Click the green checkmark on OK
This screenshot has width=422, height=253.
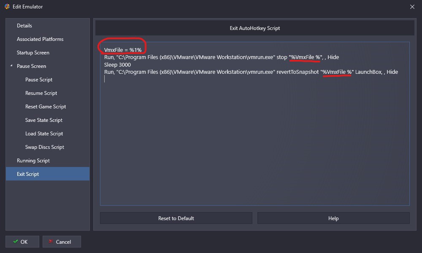click(x=16, y=242)
